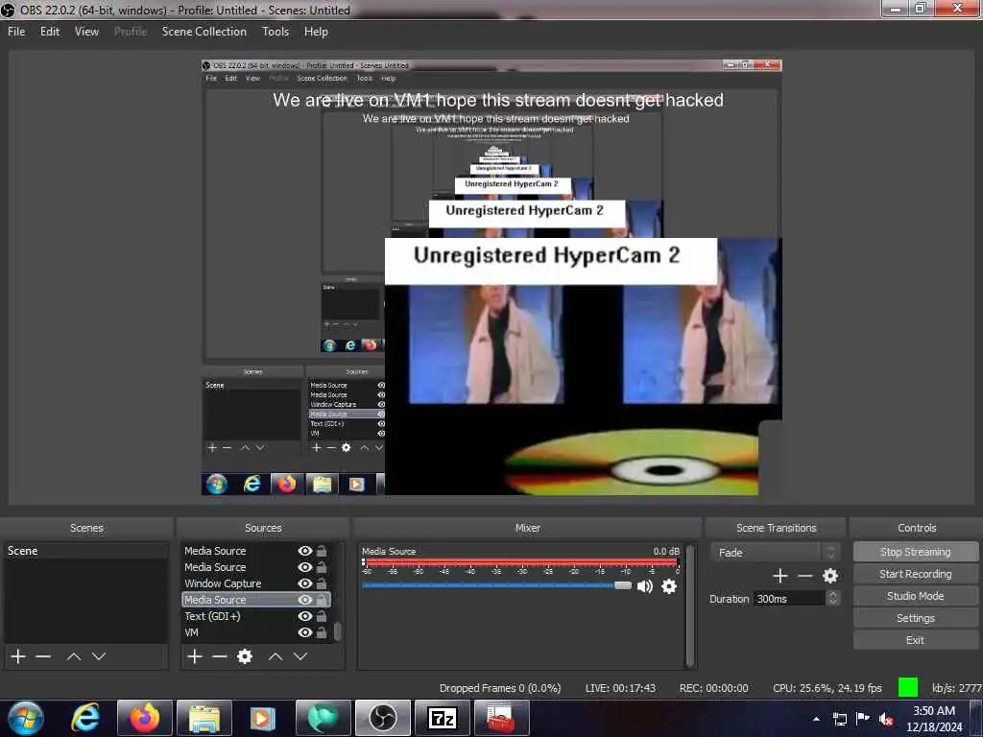Click the Profile menu item

pos(131,32)
